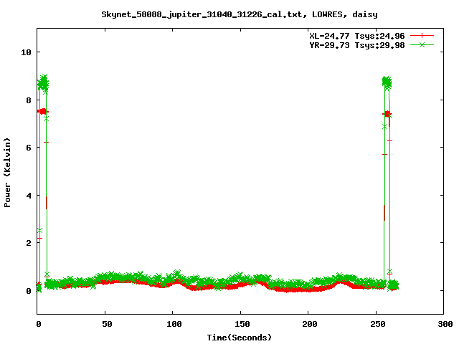The height and width of the screenshot is (344, 459).
Task: Click the y-axis tick label 10
Action: click(x=26, y=52)
